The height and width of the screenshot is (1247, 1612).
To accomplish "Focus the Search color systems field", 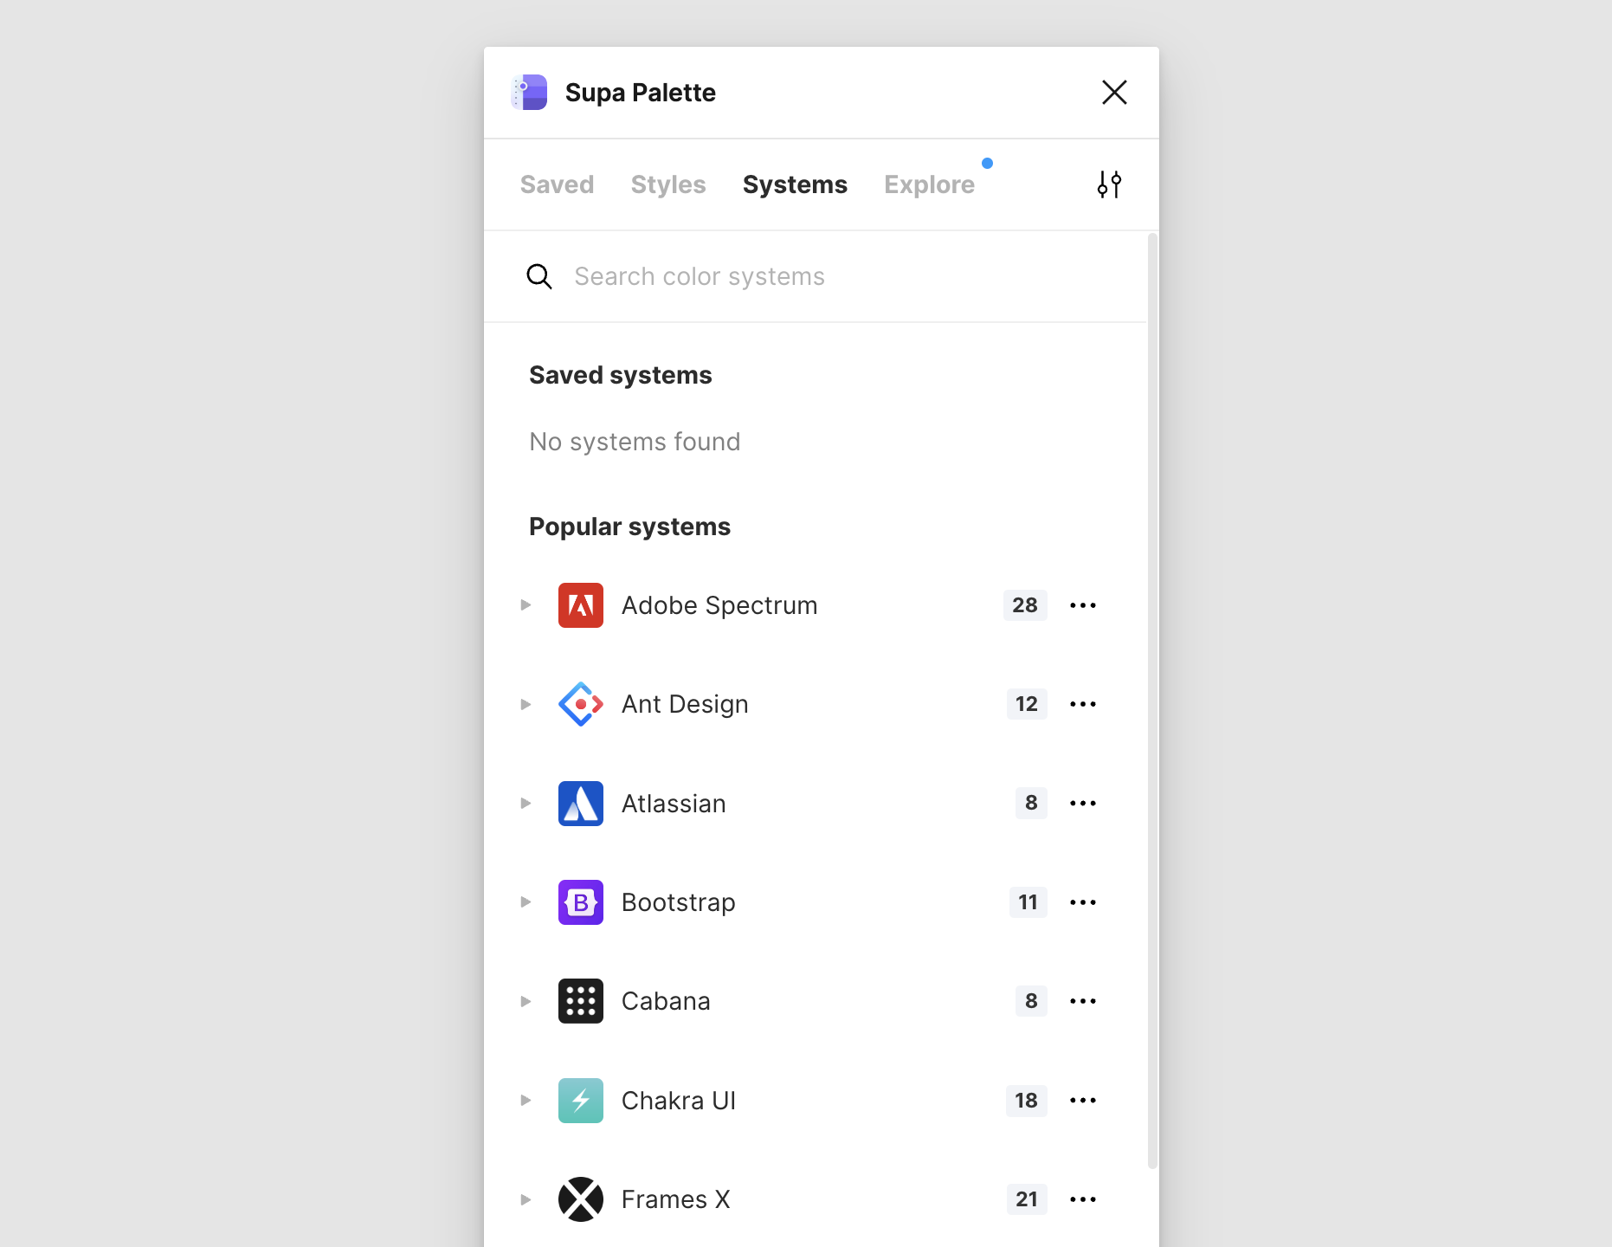I will coord(815,276).
